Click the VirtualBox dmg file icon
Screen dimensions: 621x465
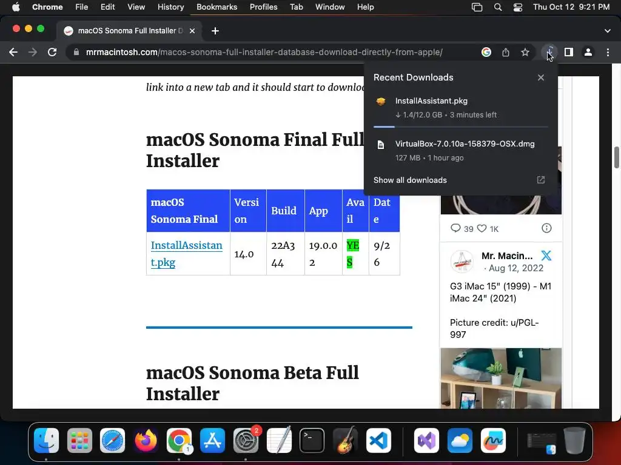tap(381, 145)
